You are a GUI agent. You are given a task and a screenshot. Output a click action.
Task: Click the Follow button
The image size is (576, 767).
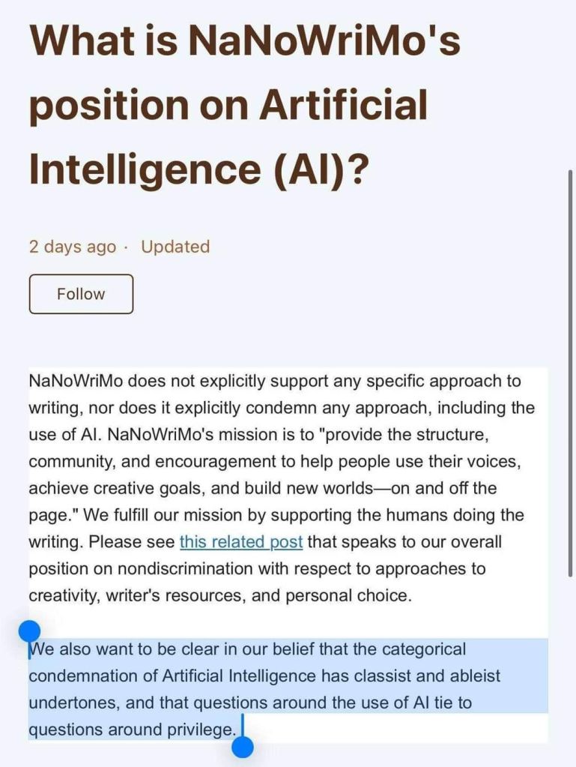tap(81, 294)
